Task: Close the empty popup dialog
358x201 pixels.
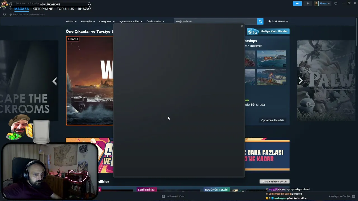Action: 242,26
